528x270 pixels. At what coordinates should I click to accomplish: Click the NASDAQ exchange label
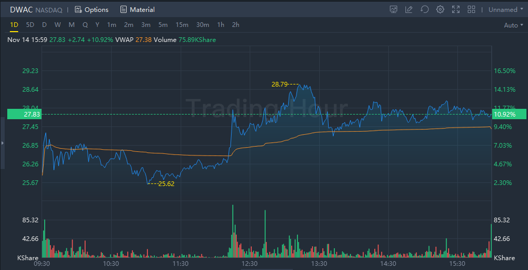tap(49, 10)
